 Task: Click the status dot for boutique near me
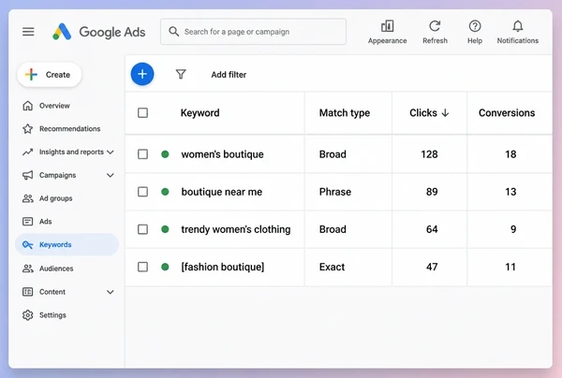coord(165,192)
